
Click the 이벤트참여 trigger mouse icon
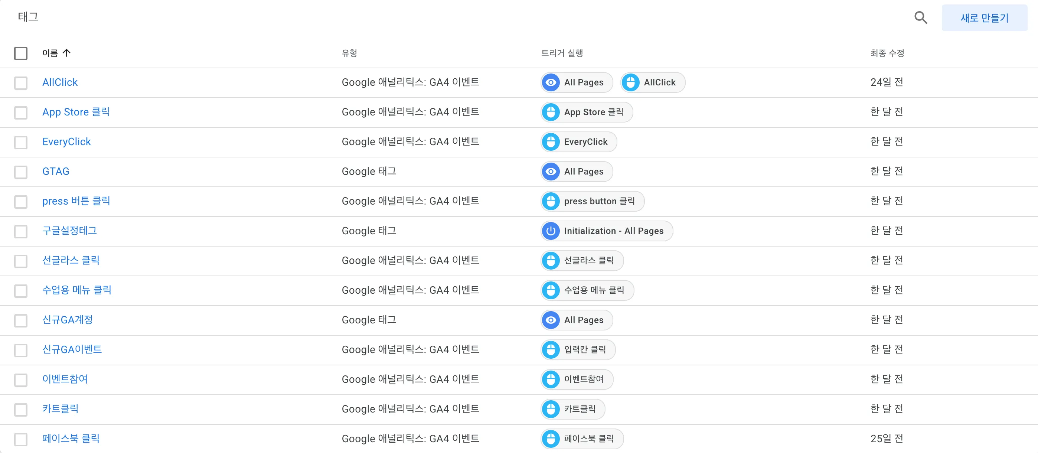click(551, 379)
